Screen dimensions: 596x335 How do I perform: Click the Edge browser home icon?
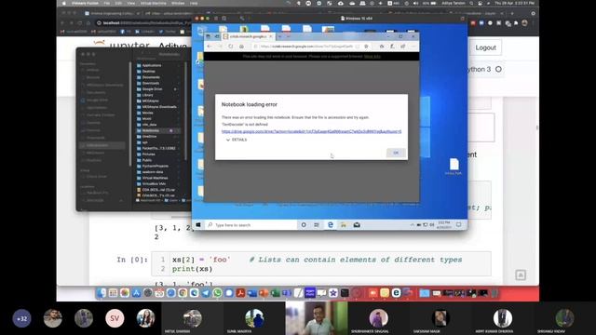pyautogui.click(x=241, y=46)
